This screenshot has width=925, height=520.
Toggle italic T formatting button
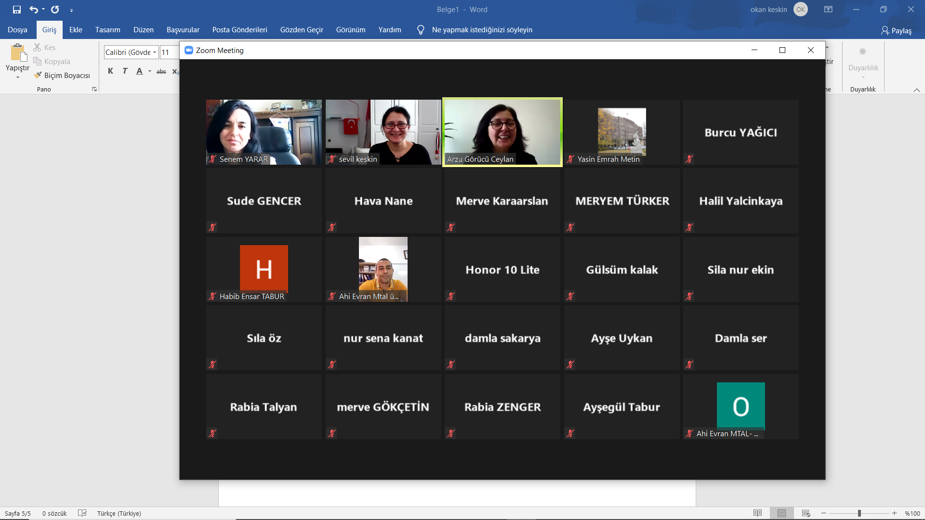[x=125, y=71]
